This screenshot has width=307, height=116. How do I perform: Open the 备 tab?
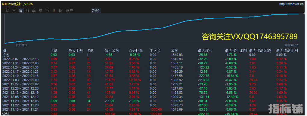pos(60,11)
